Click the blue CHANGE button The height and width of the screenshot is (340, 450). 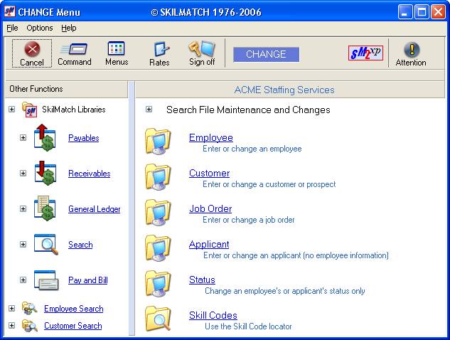click(x=266, y=54)
